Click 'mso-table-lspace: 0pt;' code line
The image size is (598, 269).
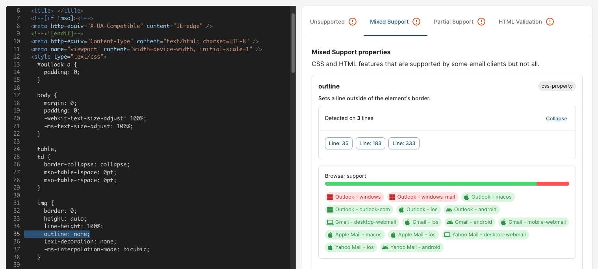pyautogui.click(x=80, y=172)
